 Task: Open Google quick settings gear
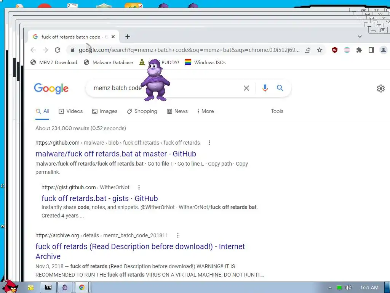381,89
